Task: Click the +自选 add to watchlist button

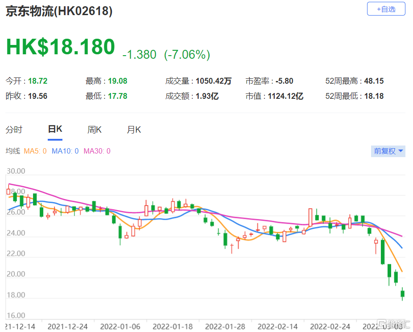Action: tap(386, 9)
